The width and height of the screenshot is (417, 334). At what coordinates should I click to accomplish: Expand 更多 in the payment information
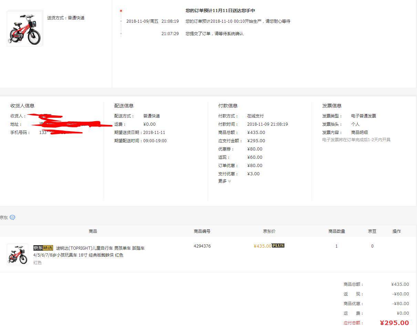point(225,181)
